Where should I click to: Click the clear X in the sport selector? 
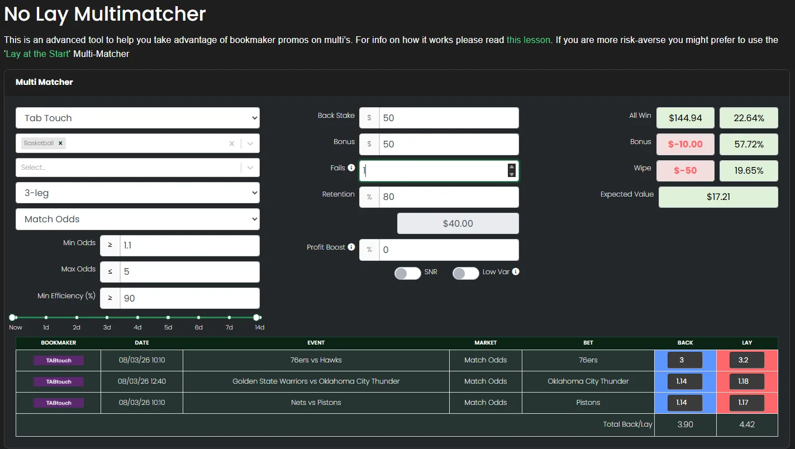[x=231, y=144]
